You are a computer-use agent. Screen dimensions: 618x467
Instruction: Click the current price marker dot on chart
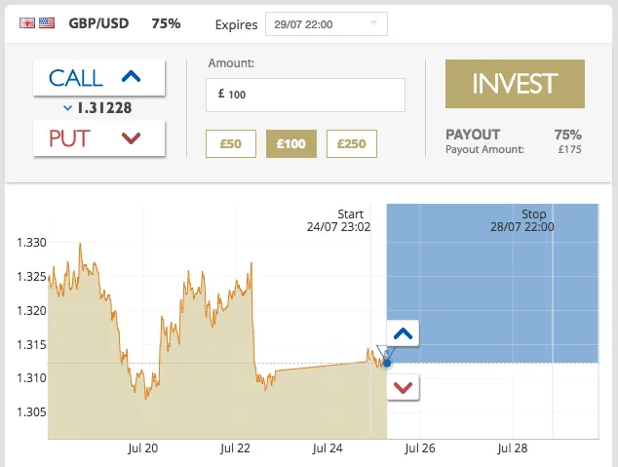coord(387,363)
